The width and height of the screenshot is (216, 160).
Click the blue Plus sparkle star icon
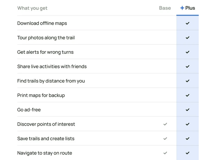(182, 8)
